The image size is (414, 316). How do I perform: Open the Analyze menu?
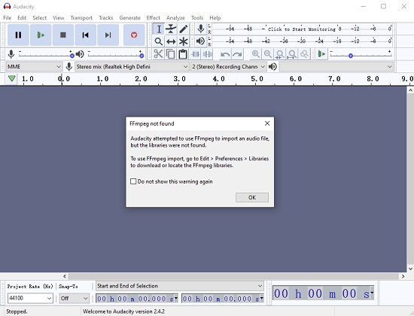175,18
